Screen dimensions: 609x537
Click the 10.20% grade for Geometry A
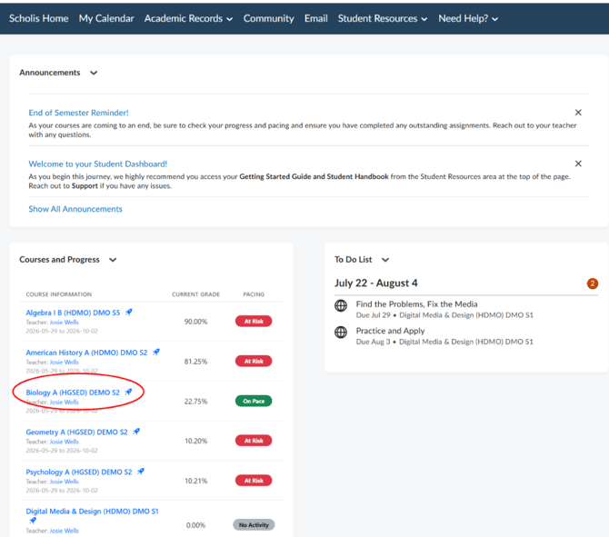click(x=195, y=441)
